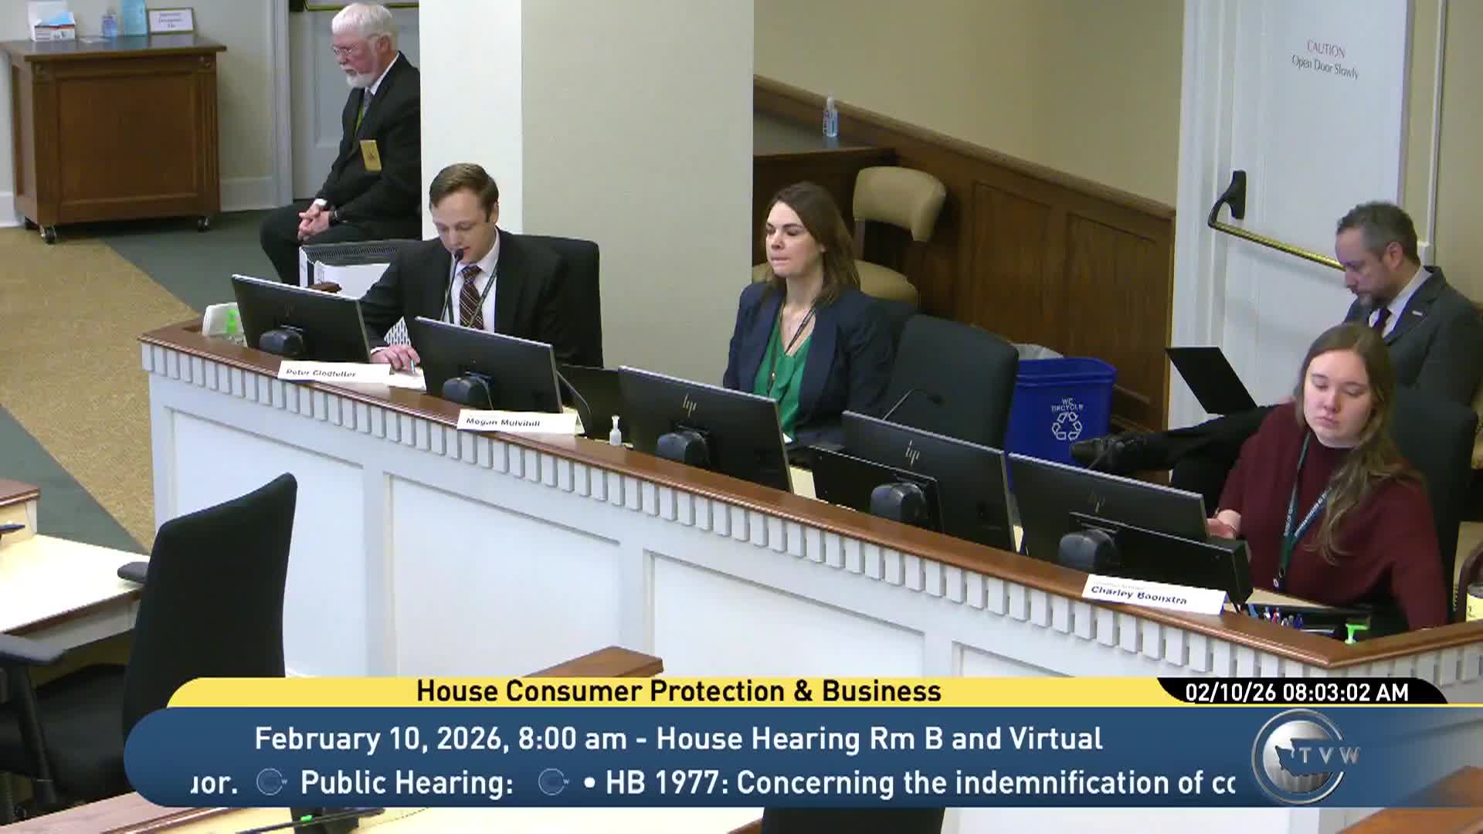Image resolution: width=1483 pixels, height=834 pixels.
Task: Click the House Consumer Protection & Business title
Action: 678,690
